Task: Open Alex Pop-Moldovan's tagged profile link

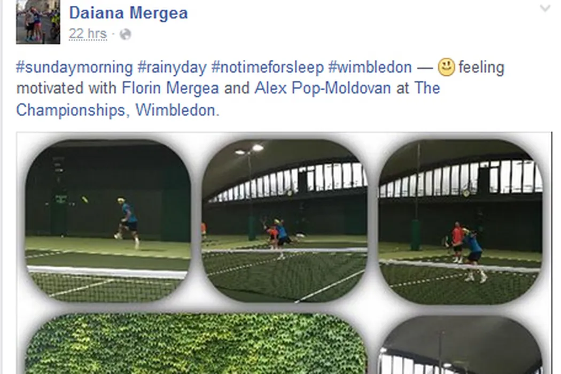Action: pos(323,88)
